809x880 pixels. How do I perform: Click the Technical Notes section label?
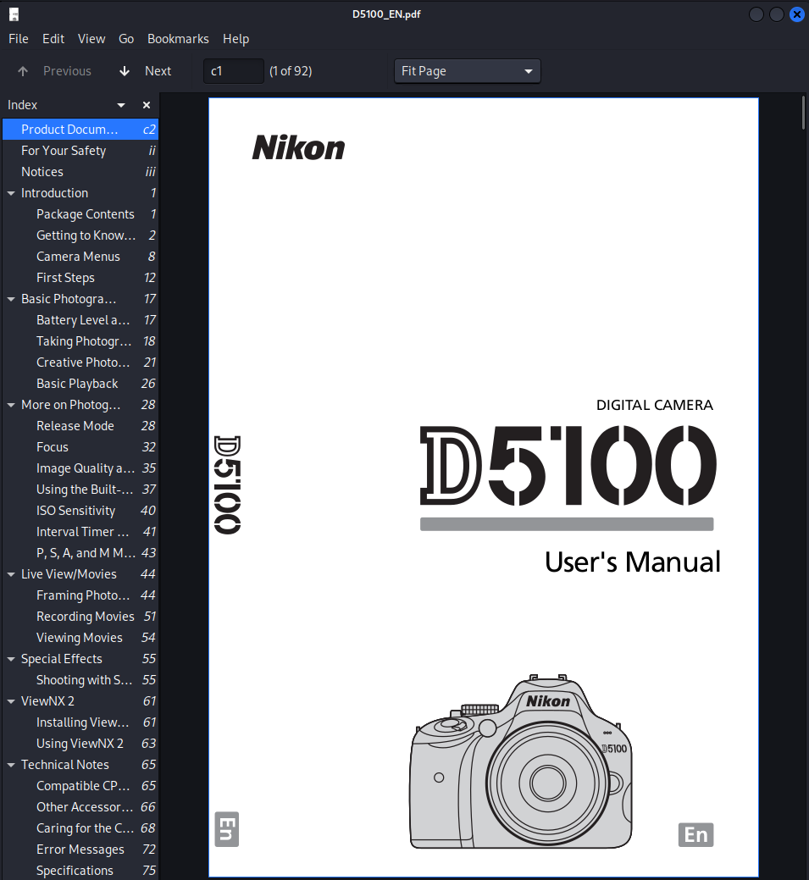pyautogui.click(x=65, y=764)
